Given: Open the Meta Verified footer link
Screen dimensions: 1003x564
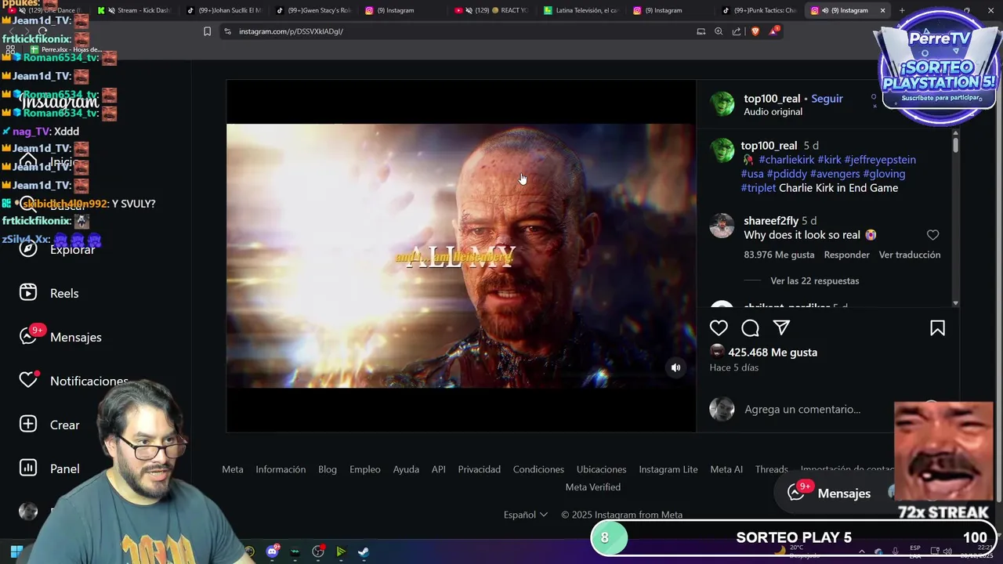Looking at the screenshot, I should pos(593,487).
